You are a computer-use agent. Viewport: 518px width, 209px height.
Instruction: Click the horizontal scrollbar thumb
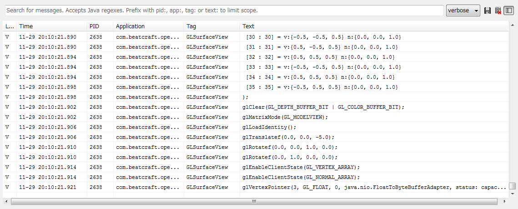click(255, 201)
